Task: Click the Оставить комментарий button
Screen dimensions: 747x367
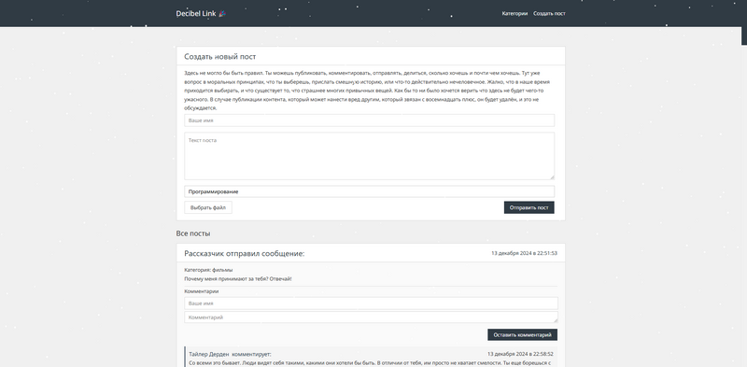Action: click(x=522, y=334)
